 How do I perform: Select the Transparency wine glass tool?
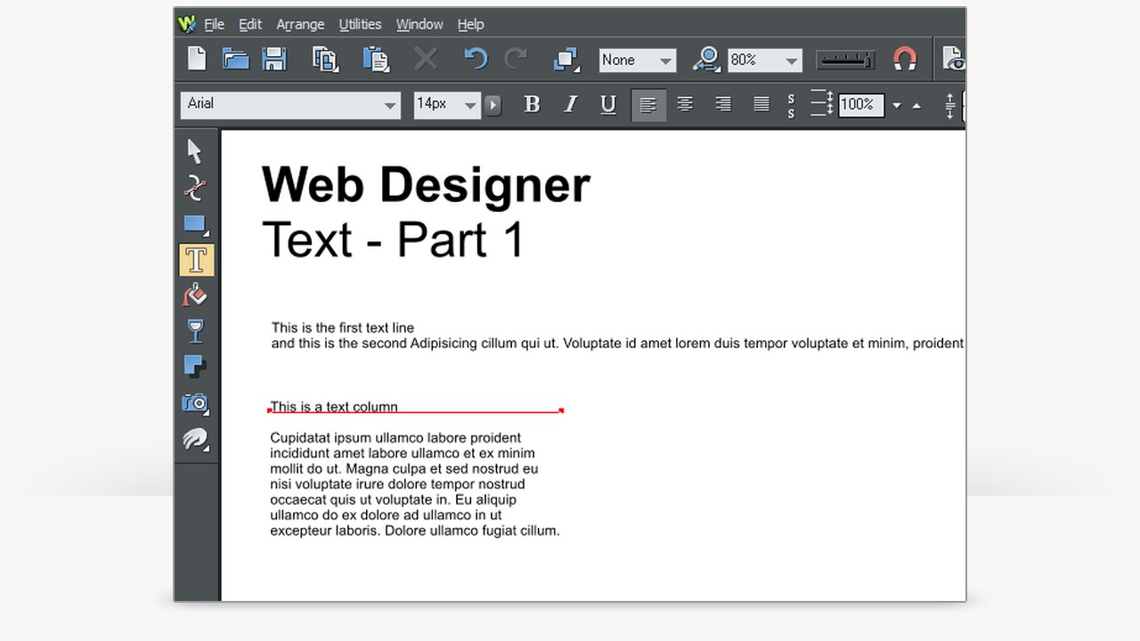pos(195,330)
